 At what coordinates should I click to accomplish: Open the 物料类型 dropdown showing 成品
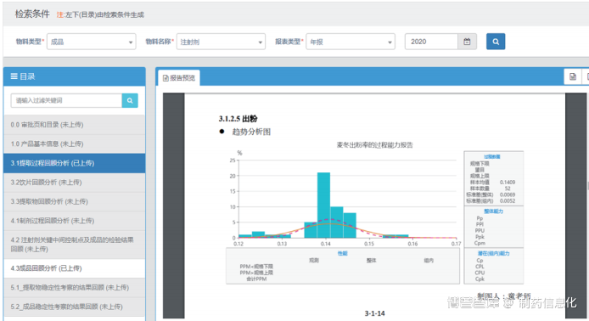coord(92,42)
